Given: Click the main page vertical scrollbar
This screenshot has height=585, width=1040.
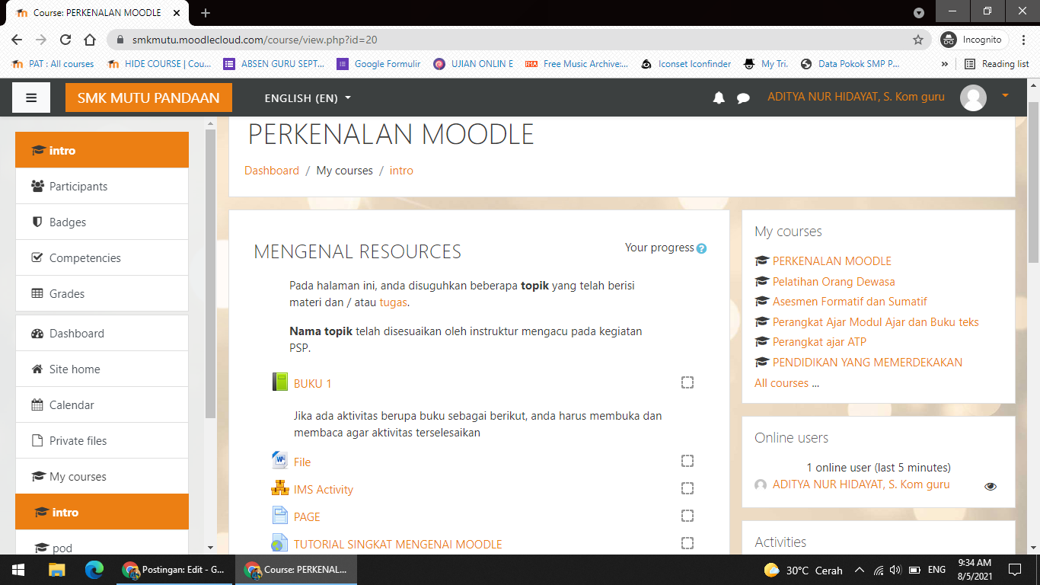Looking at the screenshot, I should click(x=1034, y=183).
